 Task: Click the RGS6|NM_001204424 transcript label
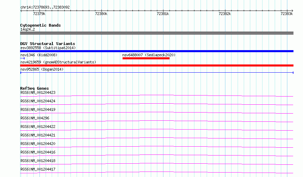click(38, 101)
